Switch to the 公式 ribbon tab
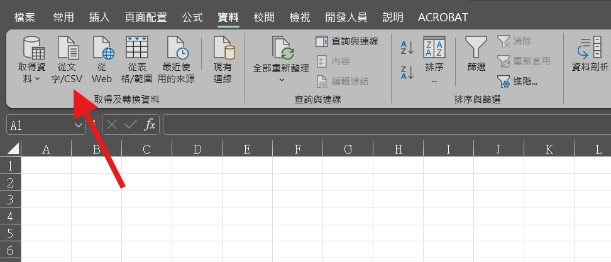 [x=192, y=17]
